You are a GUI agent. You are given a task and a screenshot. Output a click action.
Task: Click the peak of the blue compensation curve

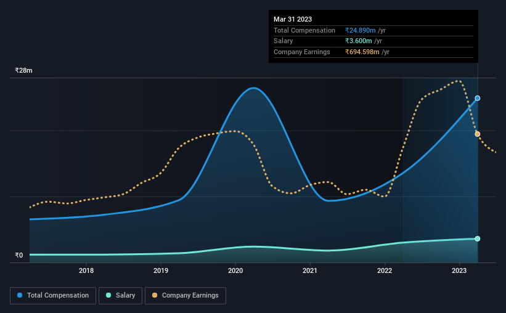(x=254, y=87)
